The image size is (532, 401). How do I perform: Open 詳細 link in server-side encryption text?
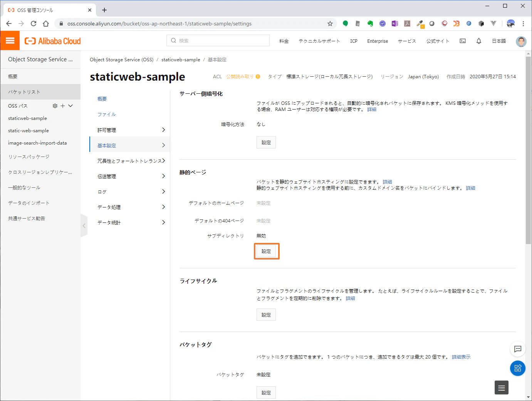pos(372,110)
